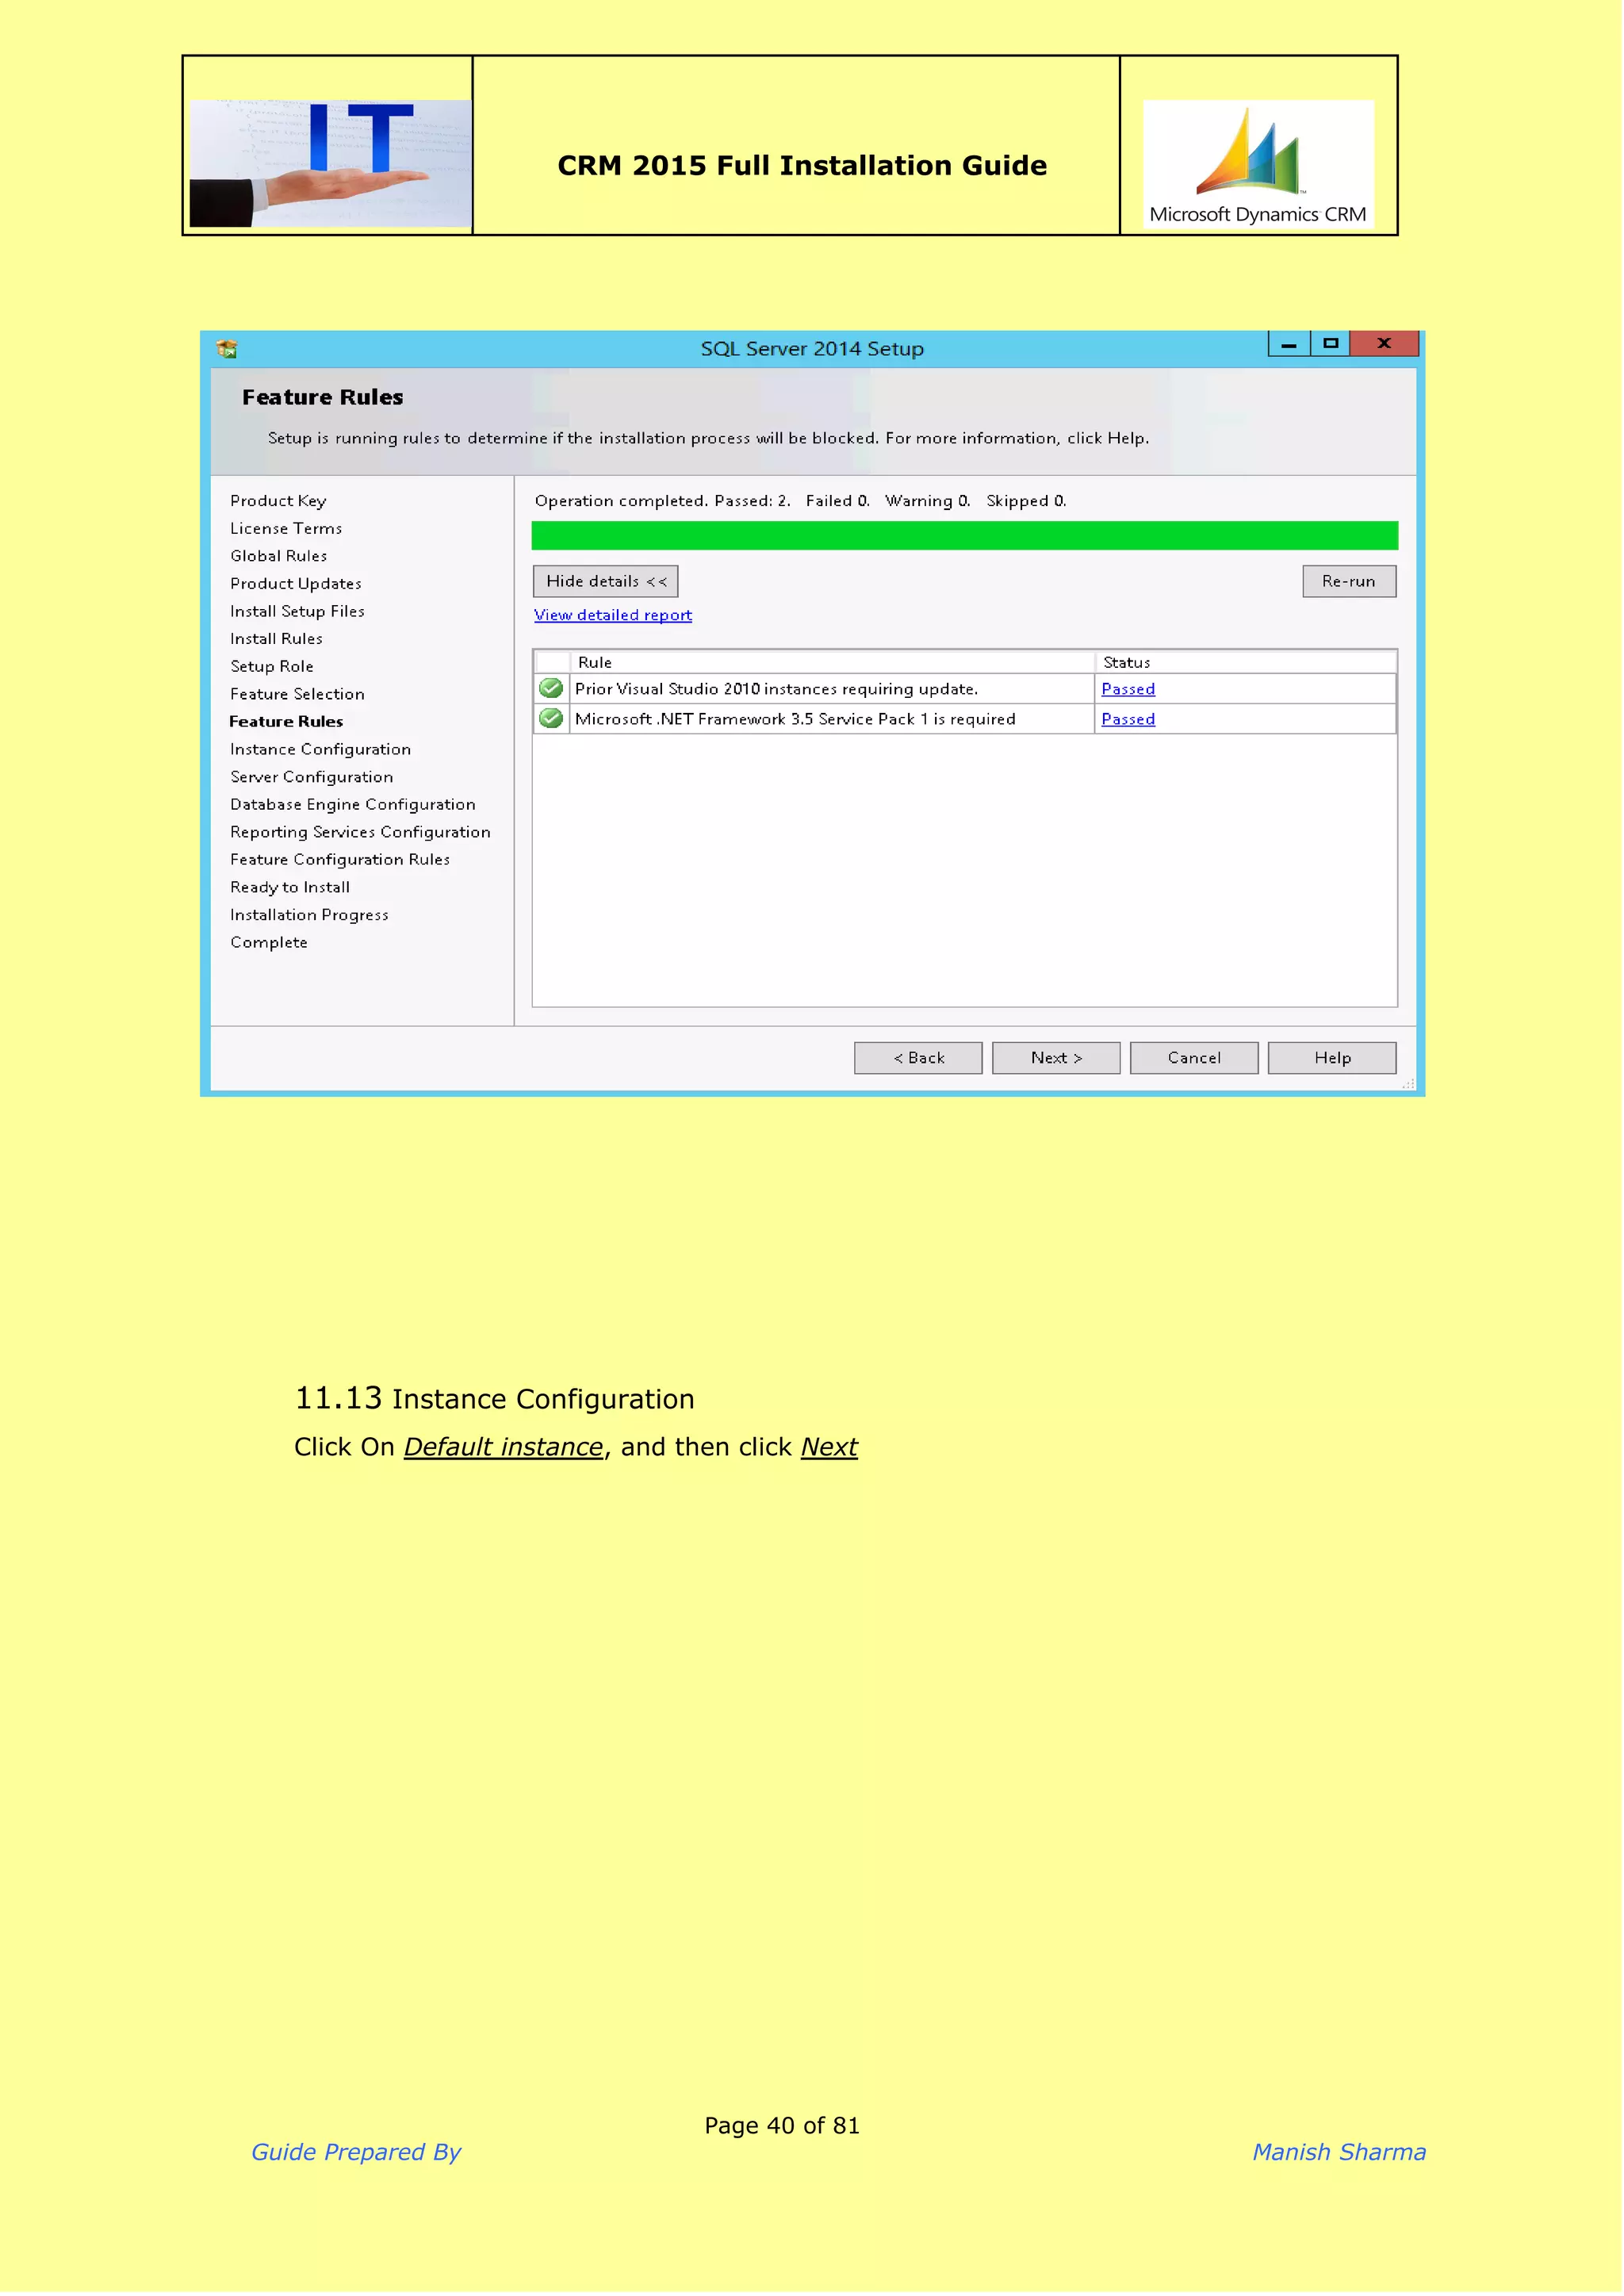Select Setup Role step in sidebar
Screen dimensions: 1624x2296
[x=272, y=667]
